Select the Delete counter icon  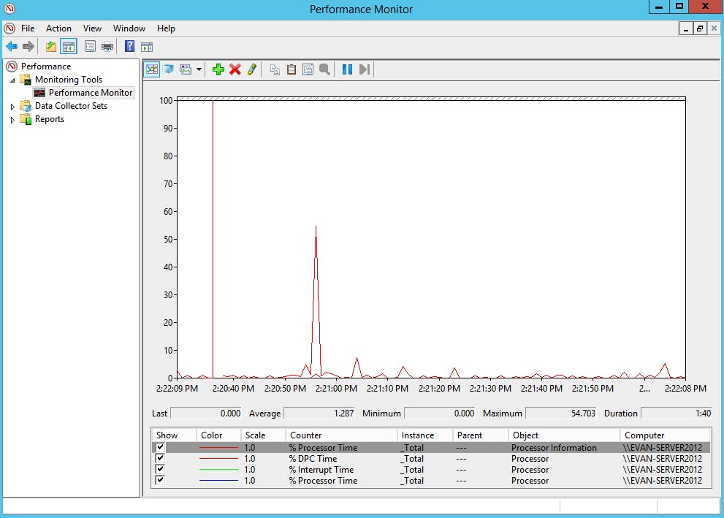[x=235, y=69]
